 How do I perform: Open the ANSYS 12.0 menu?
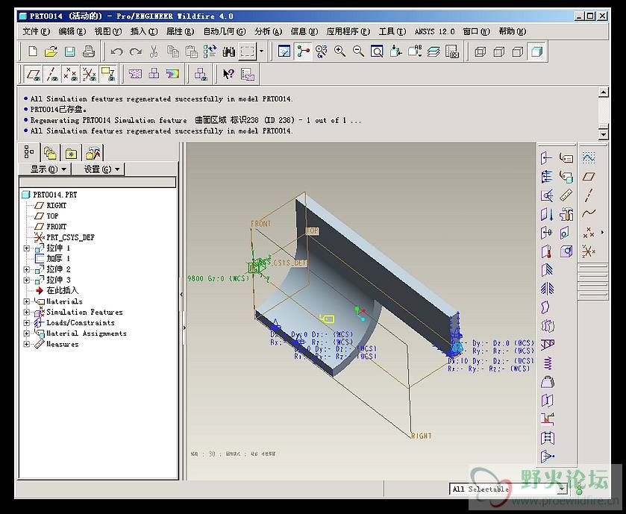click(434, 31)
